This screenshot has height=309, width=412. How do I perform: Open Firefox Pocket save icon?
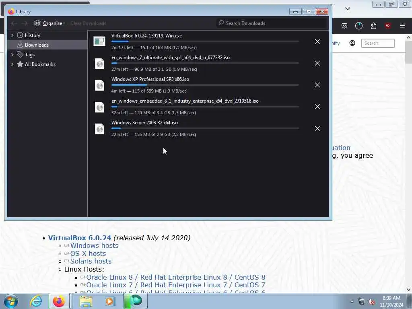[344, 26]
